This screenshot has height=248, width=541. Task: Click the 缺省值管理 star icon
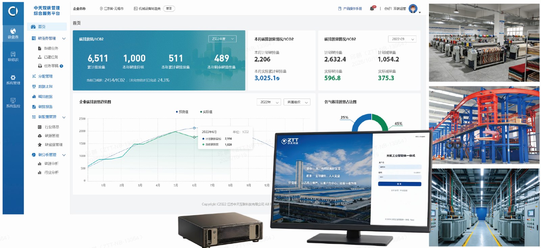(40, 144)
